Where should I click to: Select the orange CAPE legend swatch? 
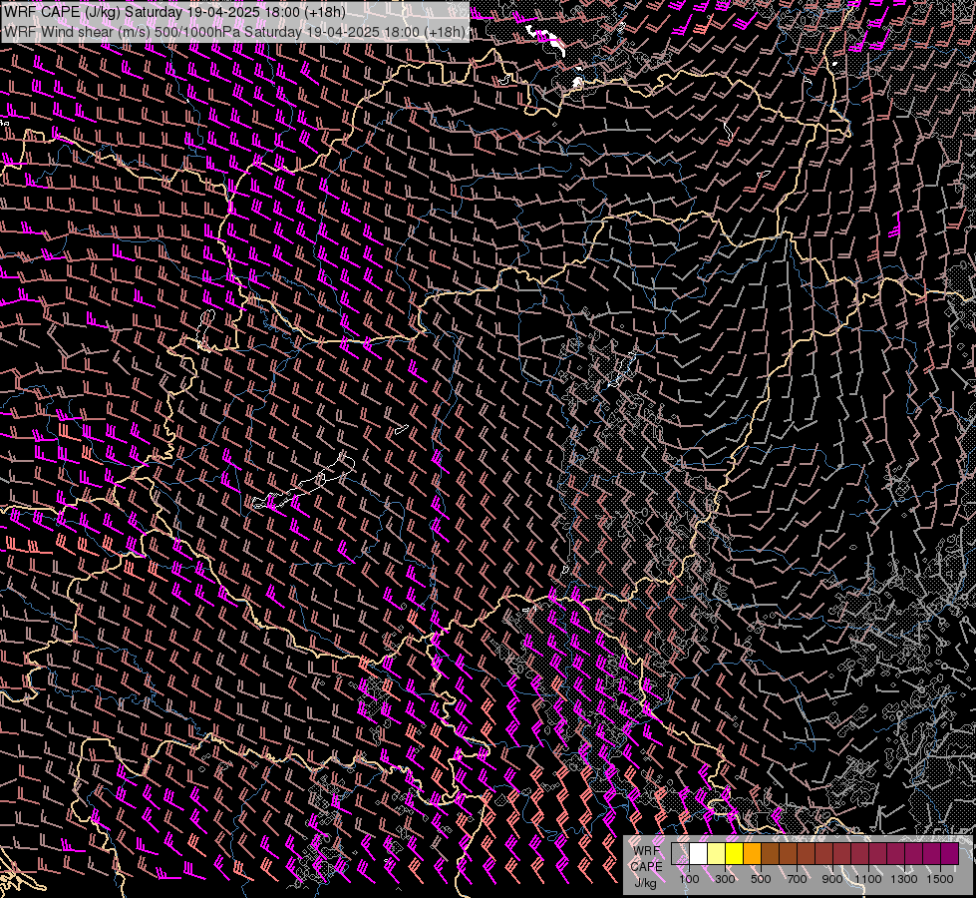(752, 854)
